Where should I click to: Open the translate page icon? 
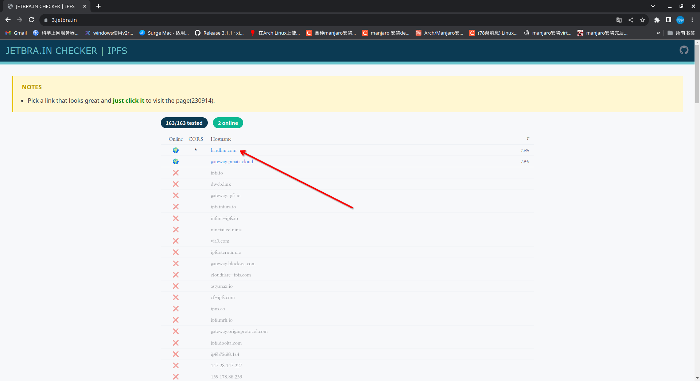coord(619,20)
